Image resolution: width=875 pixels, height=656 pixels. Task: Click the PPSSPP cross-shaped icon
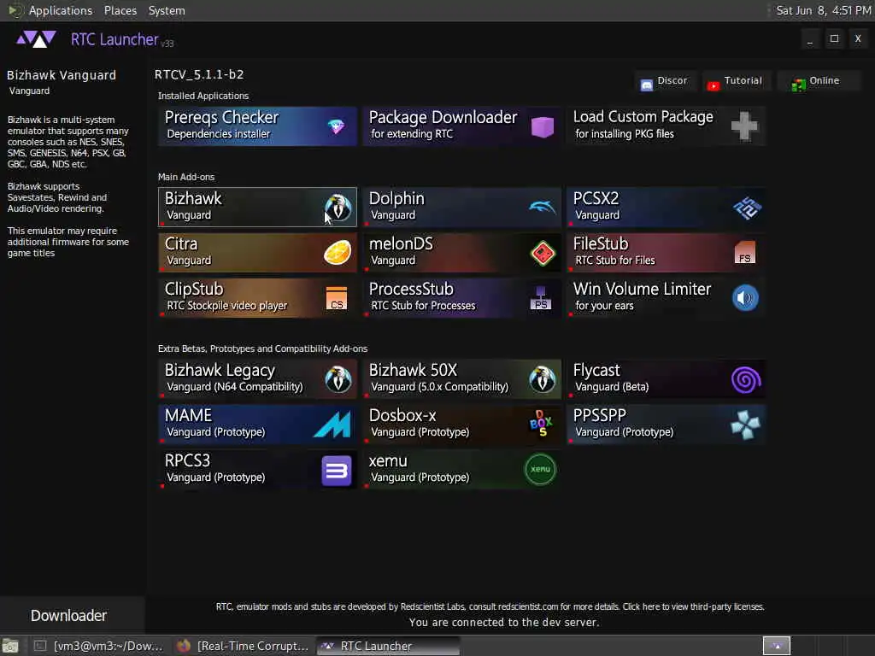pyautogui.click(x=745, y=425)
